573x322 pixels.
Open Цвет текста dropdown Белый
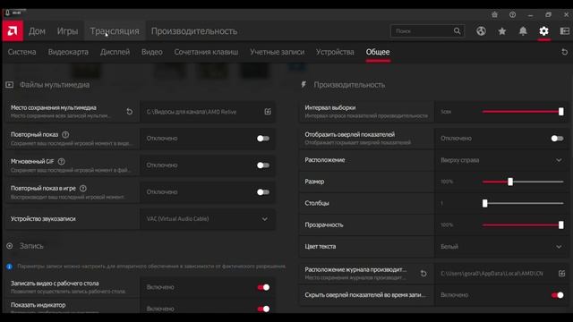tap(501, 247)
